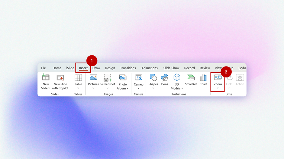Open the Pictures dropdown arrow

click(93, 88)
